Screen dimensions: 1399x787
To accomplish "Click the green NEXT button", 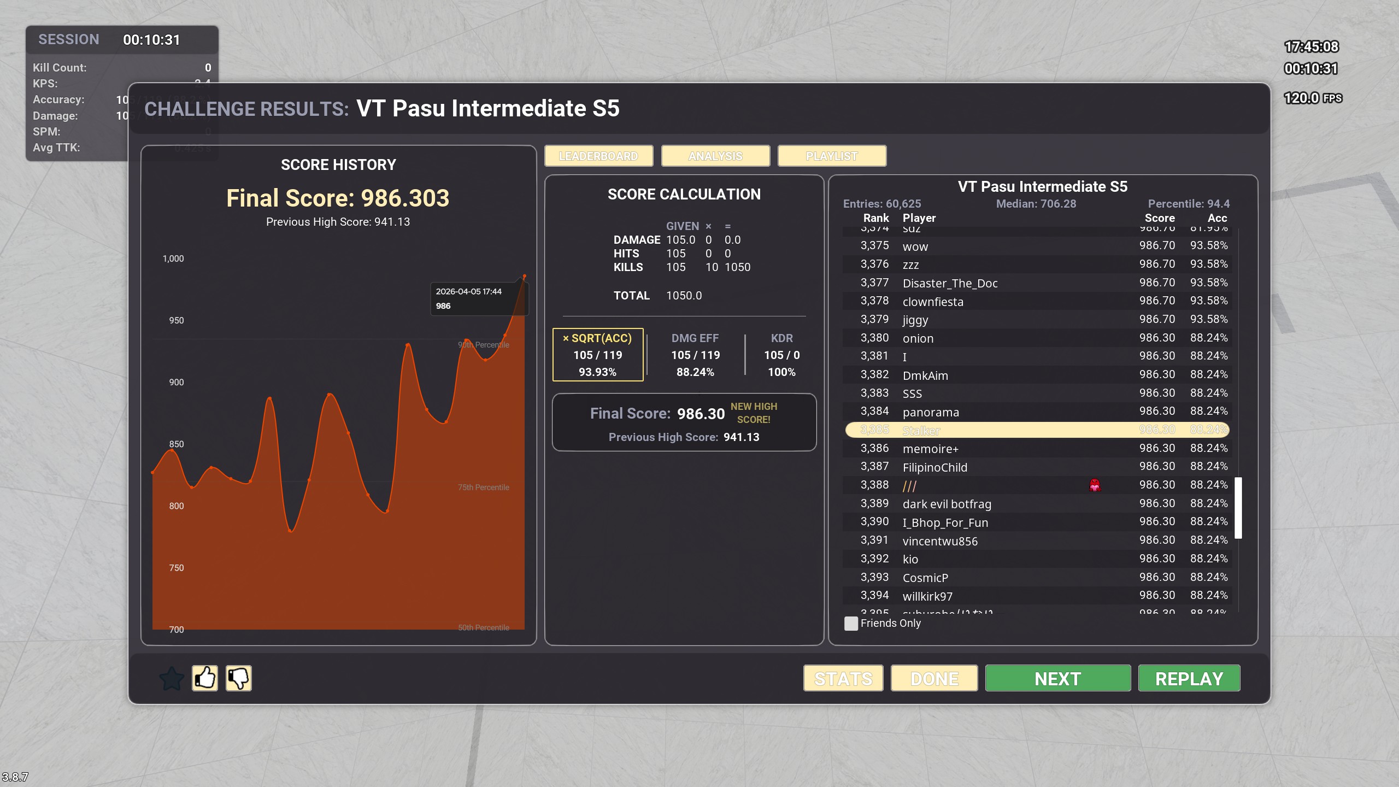I will pos(1057,678).
